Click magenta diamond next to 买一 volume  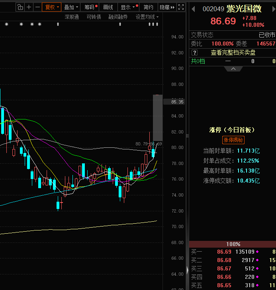tap(257, 252)
